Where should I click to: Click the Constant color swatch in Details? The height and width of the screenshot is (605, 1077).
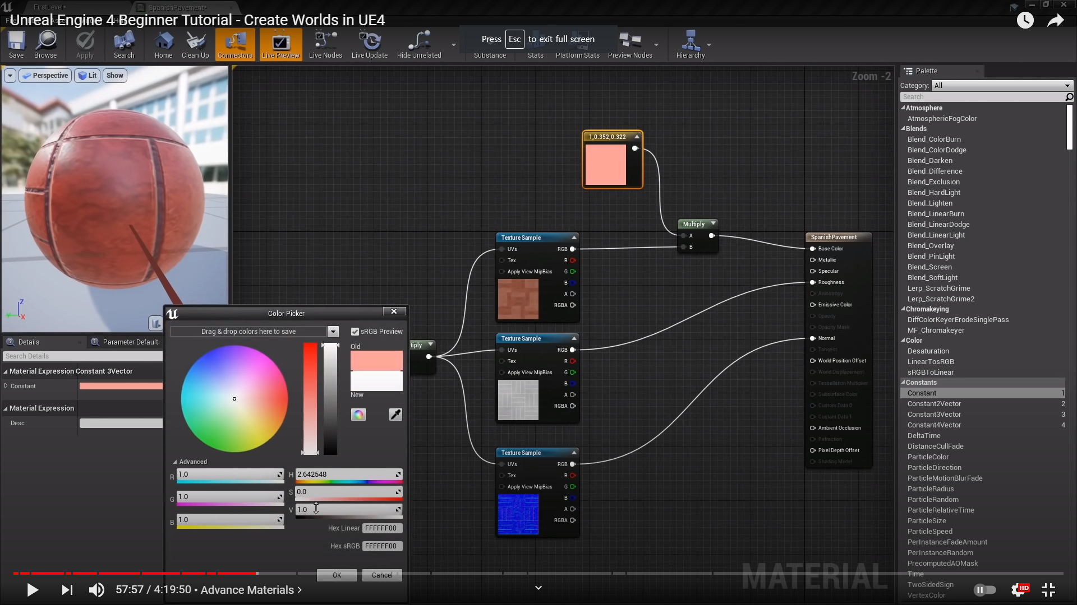click(121, 386)
